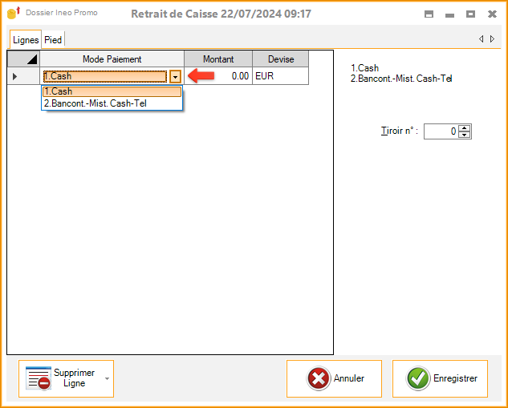Image resolution: width=508 pixels, height=408 pixels.
Task: Decrease the Tiroir number with the down arrow
Action: [x=465, y=135]
